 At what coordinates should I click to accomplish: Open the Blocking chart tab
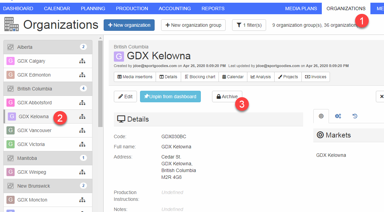pyautogui.click(x=200, y=77)
